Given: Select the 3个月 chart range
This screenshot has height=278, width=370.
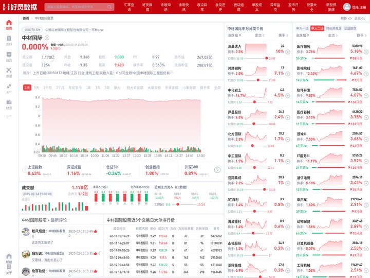Looking at the screenshot, I should 60,88.
